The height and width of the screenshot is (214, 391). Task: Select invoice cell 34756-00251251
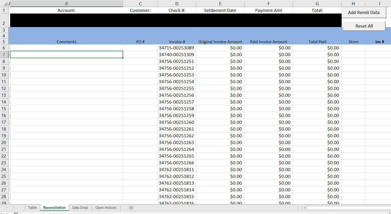pyautogui.click(x=177, y=61)
